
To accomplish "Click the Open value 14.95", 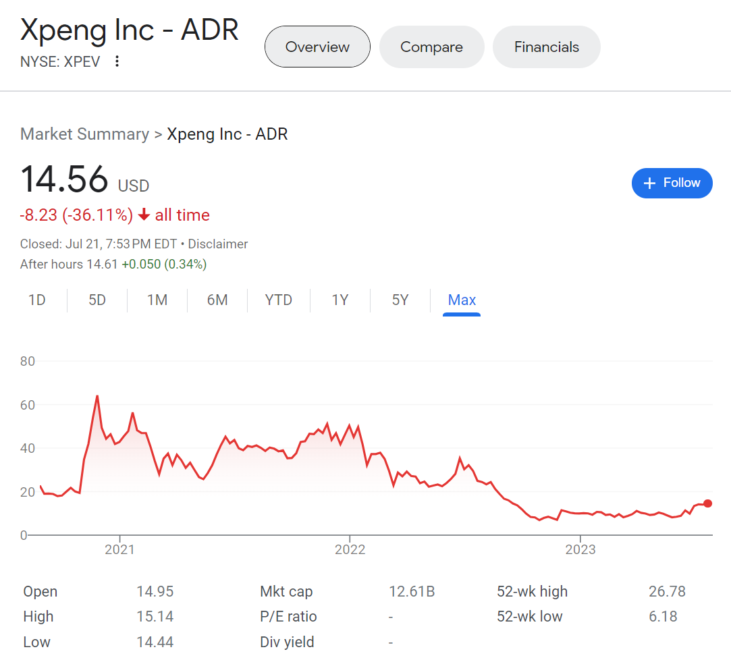I will (155, 591).
